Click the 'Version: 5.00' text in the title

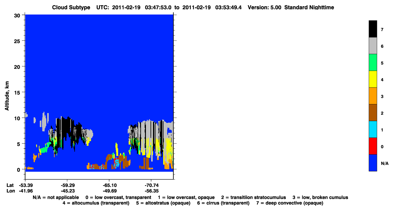pyautogui.click(x=264, y=7)
